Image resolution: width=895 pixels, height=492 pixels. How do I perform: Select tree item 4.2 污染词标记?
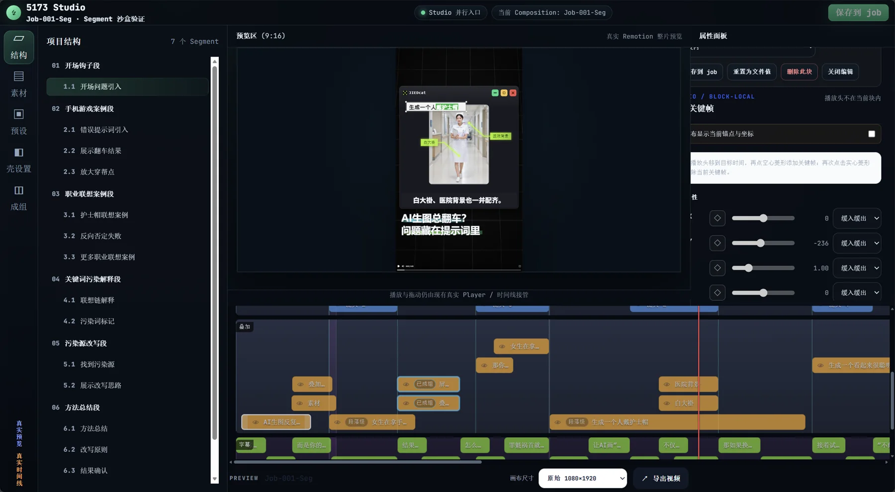127,321
